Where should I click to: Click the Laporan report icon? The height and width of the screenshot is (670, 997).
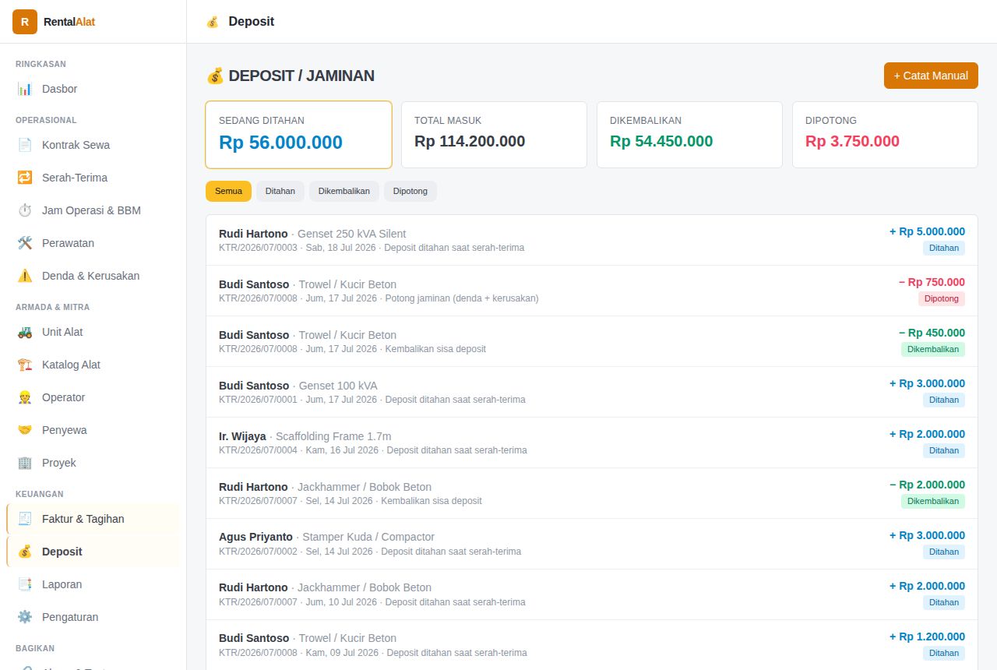tap(25, 584)
